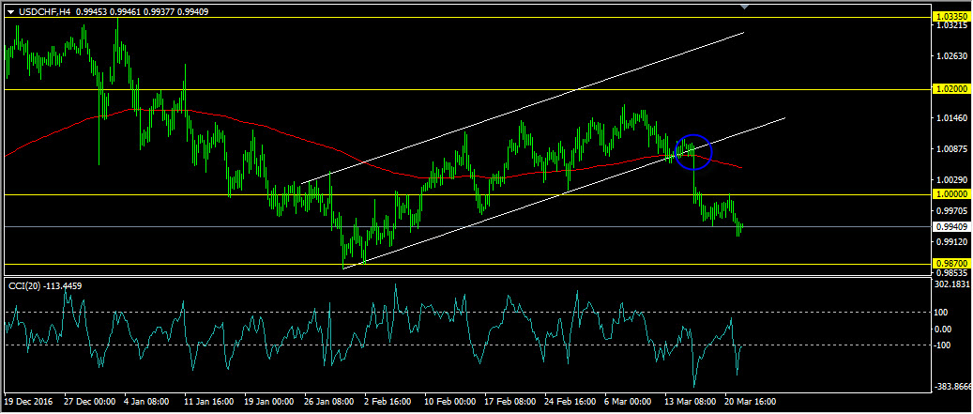Click the 0.98535 price scale value
This screenshot has width=973, height=414.
[x=952, y=272]
